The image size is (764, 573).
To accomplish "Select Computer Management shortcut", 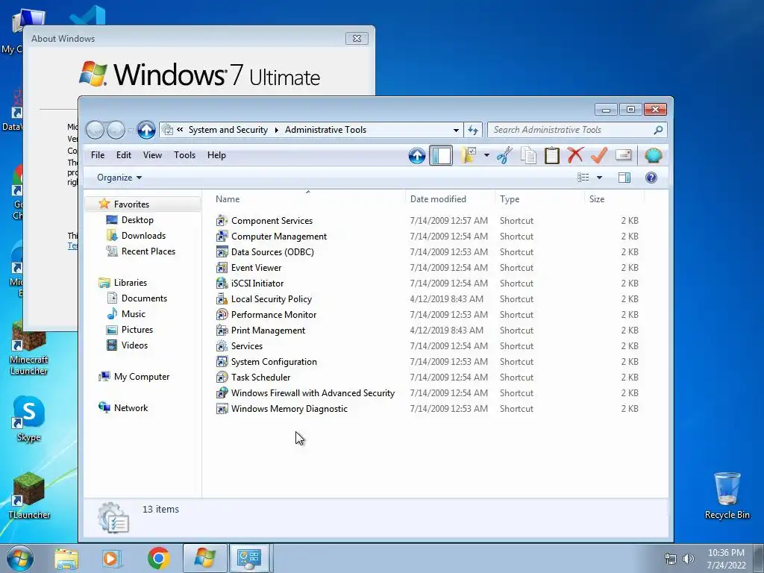I will coord(279,237).
